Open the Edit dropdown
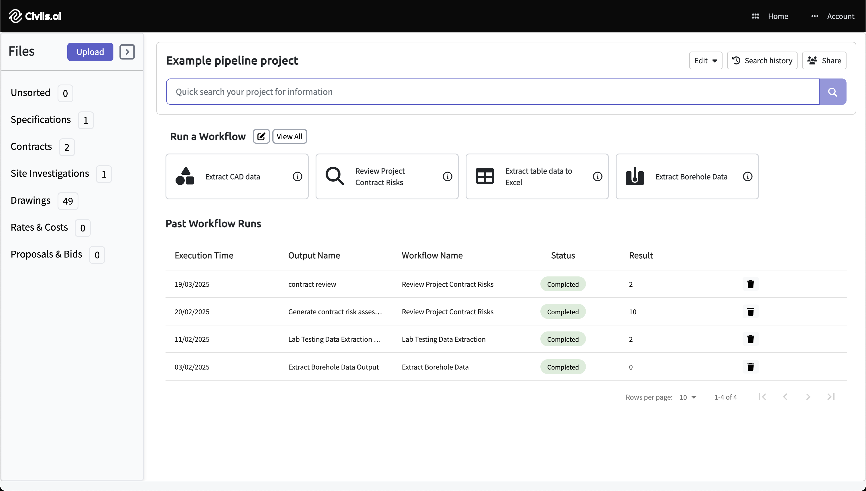This screenshot has height=491, width=866. [706, 60]
